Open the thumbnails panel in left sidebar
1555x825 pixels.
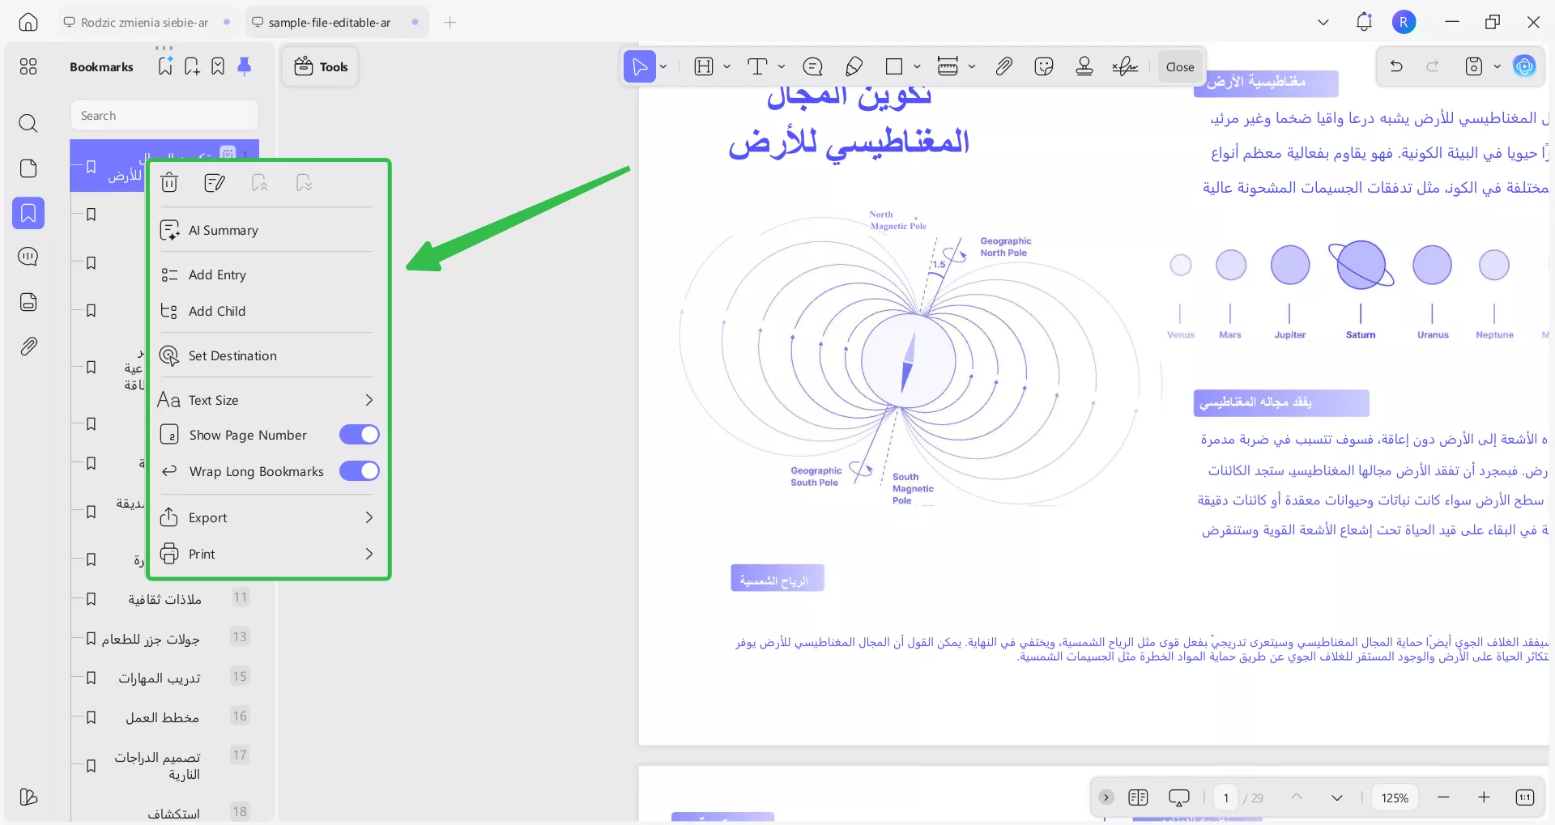(28, 66)
